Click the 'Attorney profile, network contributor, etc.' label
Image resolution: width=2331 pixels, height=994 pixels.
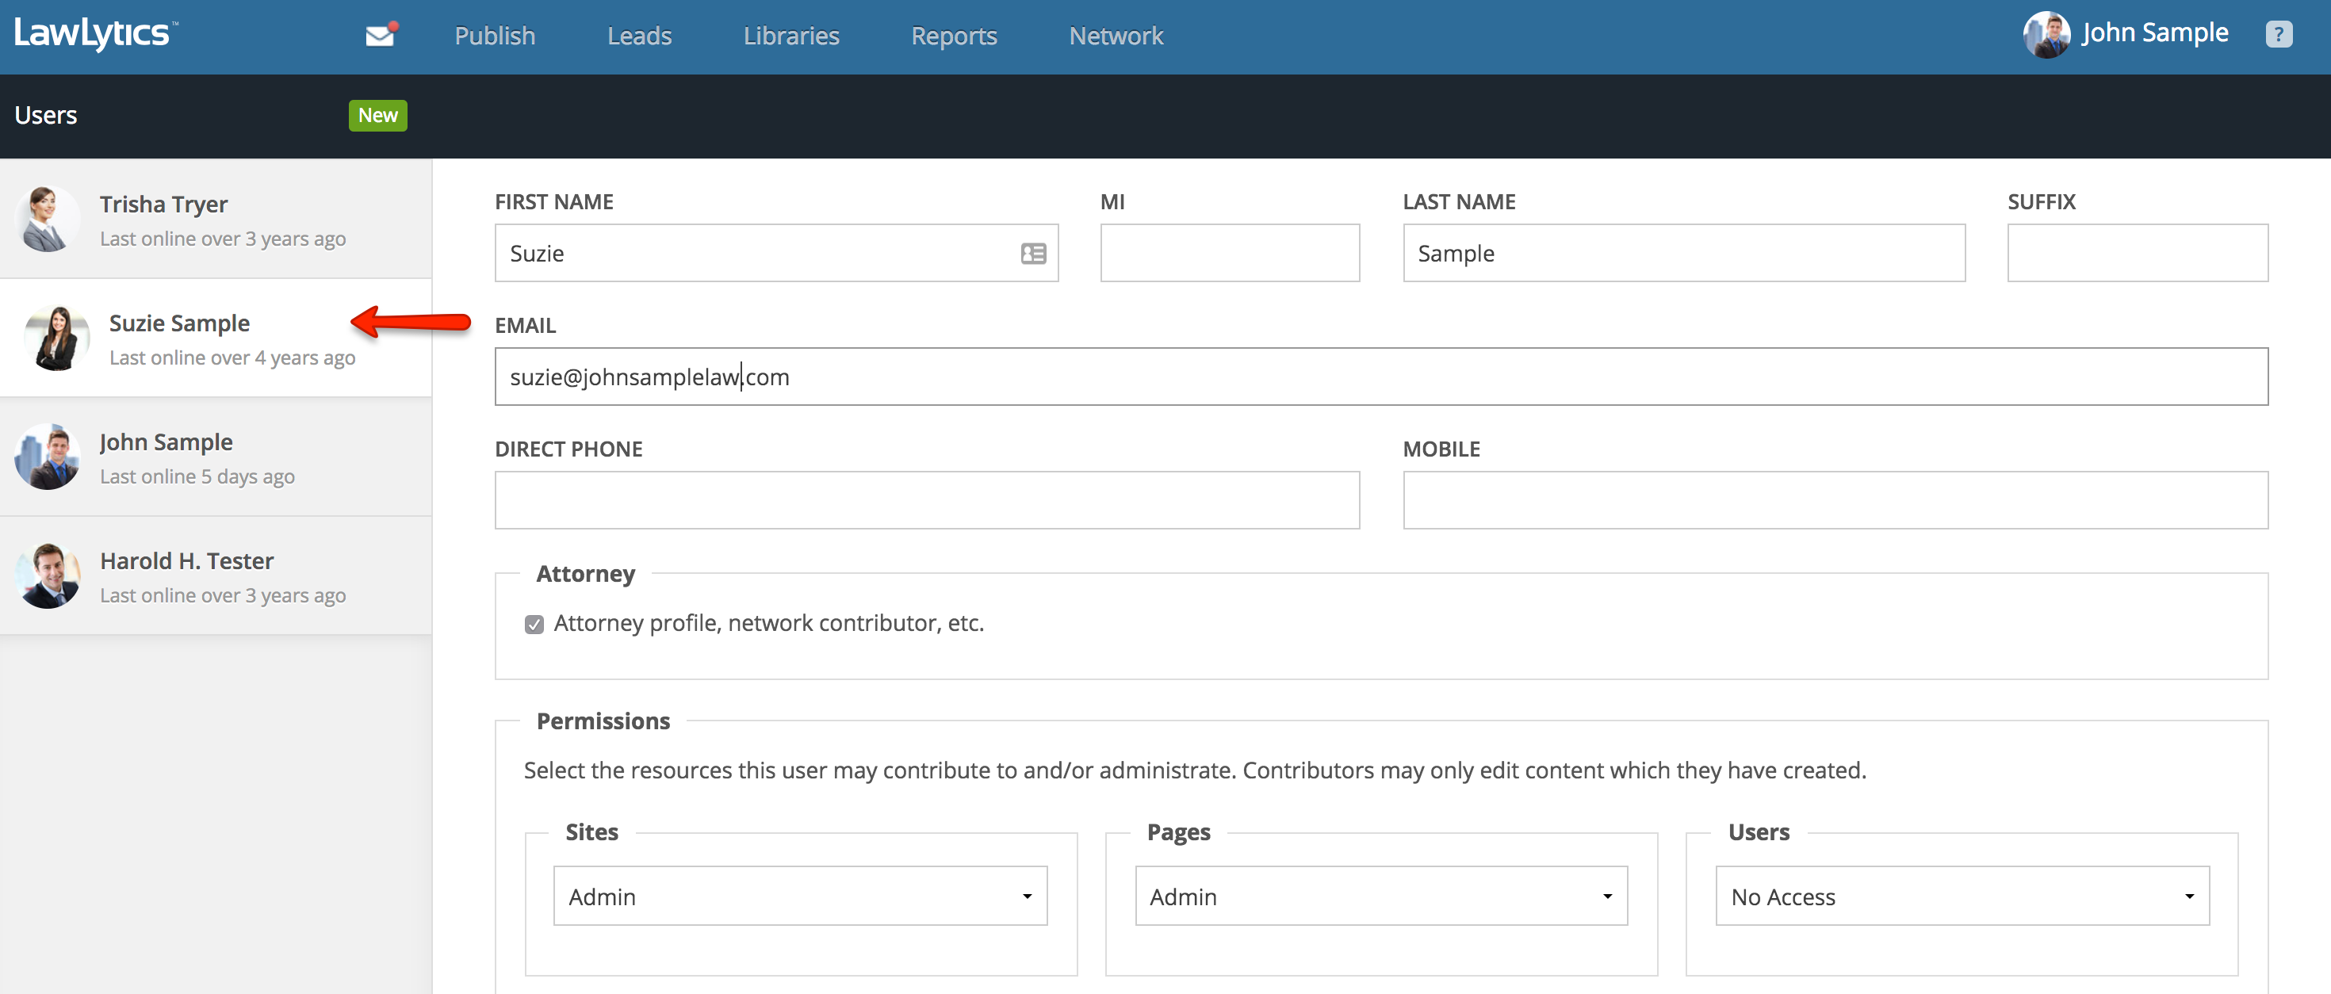tap(768, 623)
